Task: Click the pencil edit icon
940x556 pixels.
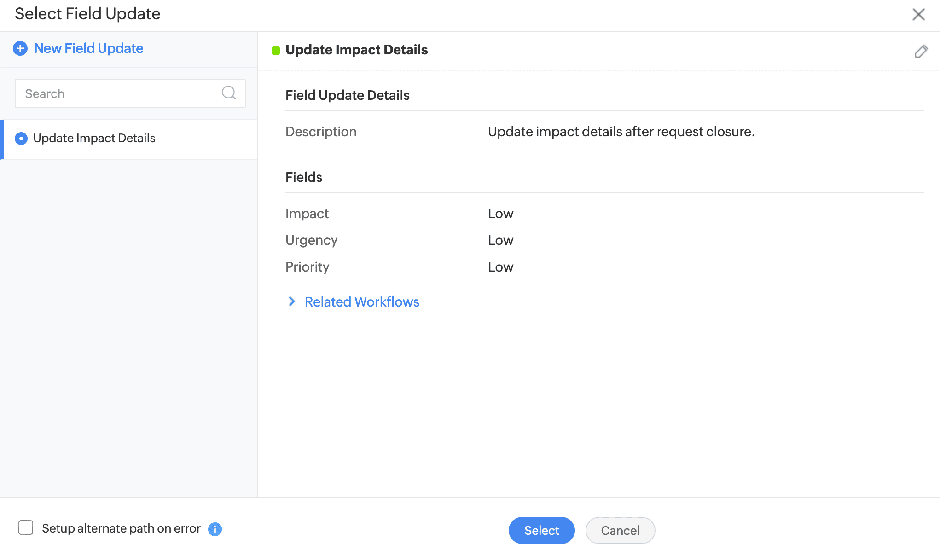Action: tap(921, 51)
